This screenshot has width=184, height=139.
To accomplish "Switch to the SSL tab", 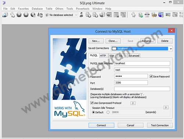I will pyautogui.click(x=121, y=56).
